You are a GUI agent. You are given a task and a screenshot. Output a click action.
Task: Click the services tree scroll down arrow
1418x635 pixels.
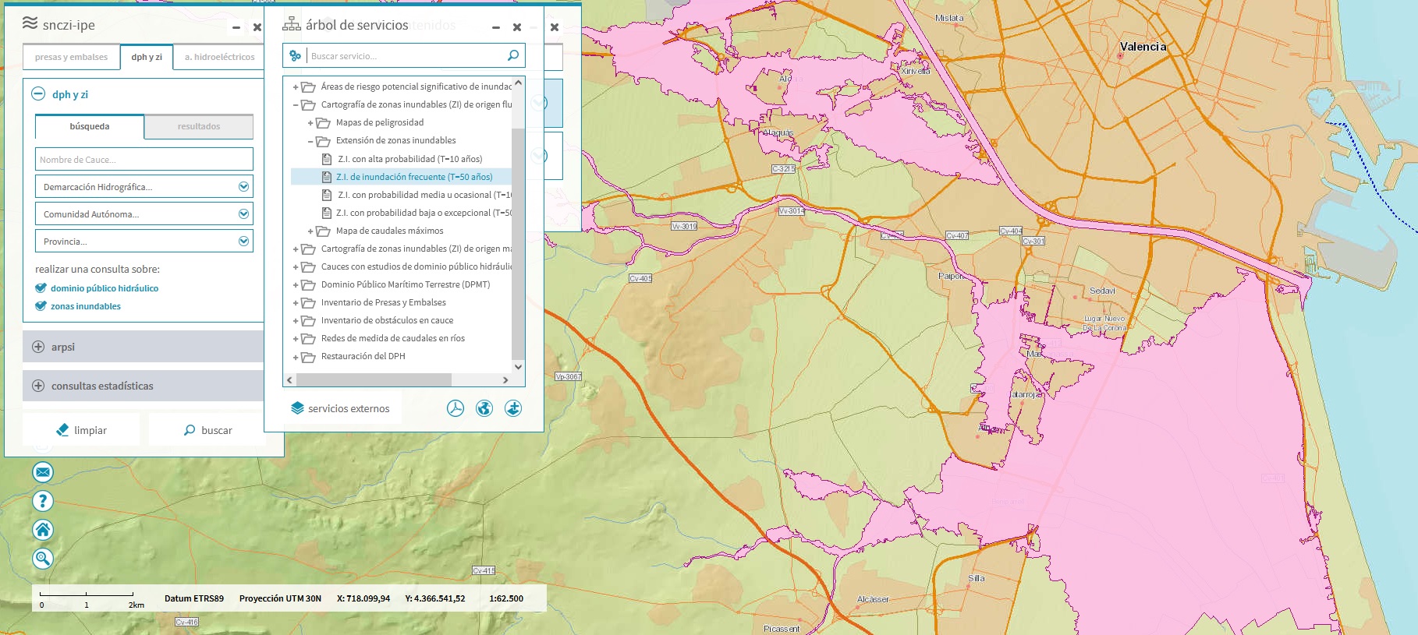pos(518,366)
